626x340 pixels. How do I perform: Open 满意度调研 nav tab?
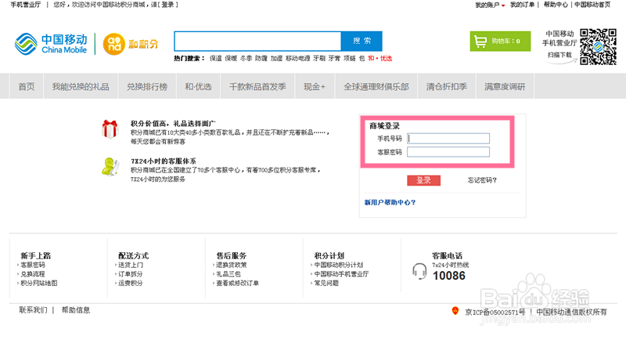(x=505, y=86)
